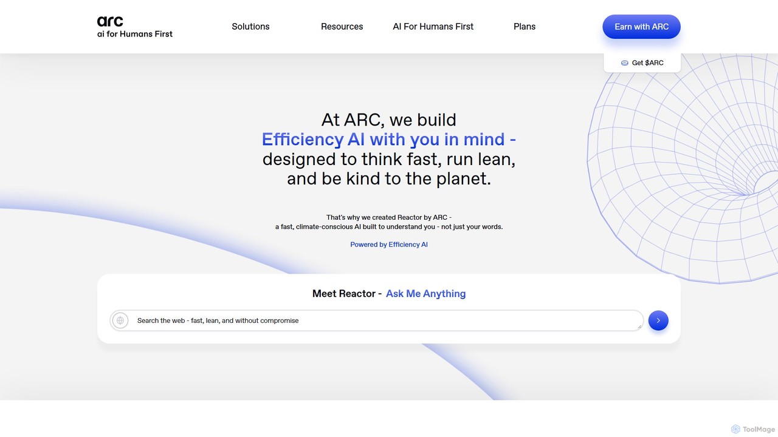
Task: Click the globe web search icon
Action: pos(120,320)
